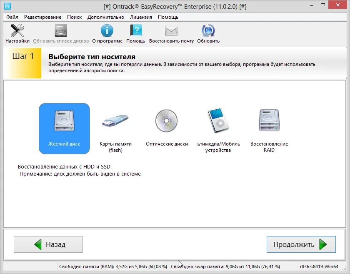Select Мультимедиа/Мобильные устройства media type
The width and height of the screenshot is (350, 274).
coord(218,131)
